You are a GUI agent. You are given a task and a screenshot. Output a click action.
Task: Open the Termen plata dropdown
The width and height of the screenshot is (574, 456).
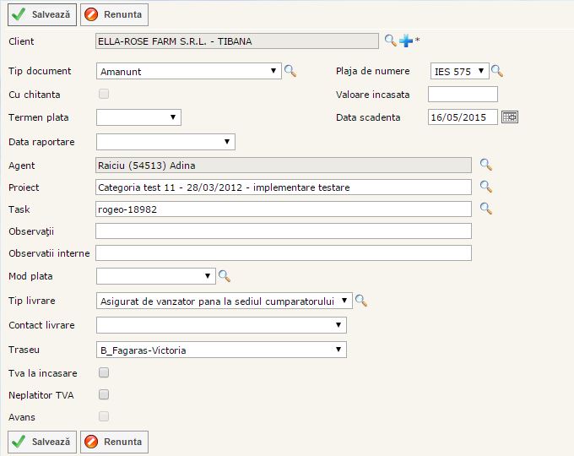coord(138,117)
